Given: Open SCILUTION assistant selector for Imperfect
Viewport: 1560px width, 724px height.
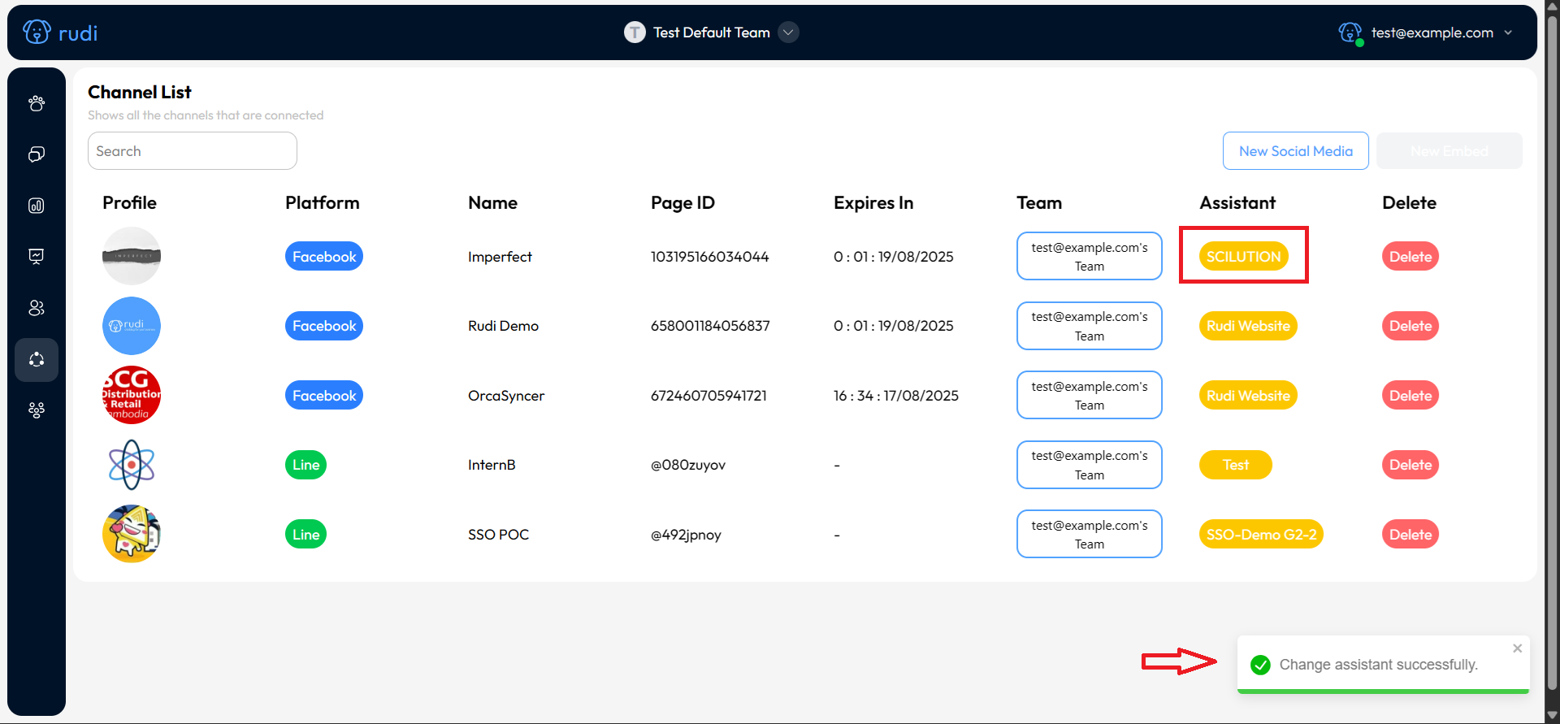Looking at the screenshot, I should (1243, 257).
